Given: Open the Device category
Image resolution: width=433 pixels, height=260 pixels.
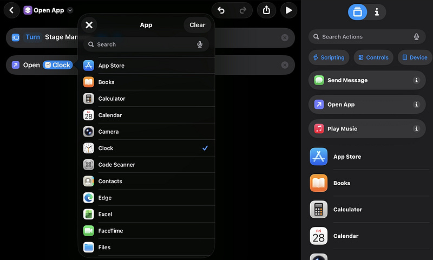Looking at the screenshot, I should click(415, 57).
